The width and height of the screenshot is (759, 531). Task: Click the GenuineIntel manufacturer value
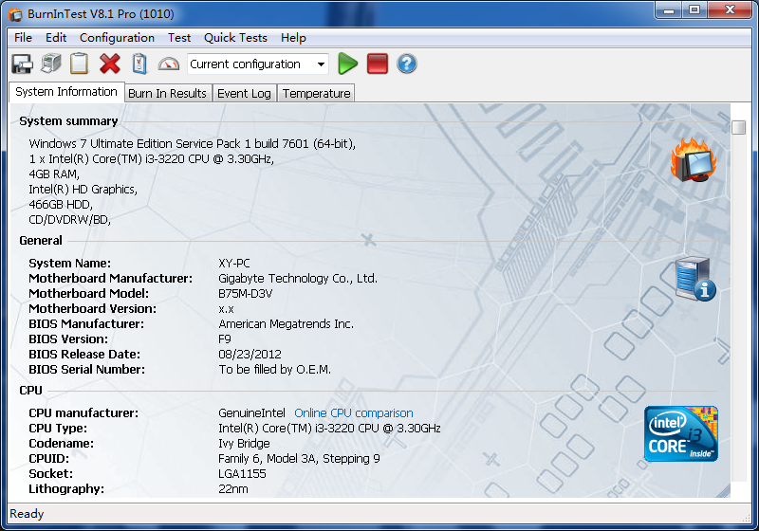coord(251,413)
